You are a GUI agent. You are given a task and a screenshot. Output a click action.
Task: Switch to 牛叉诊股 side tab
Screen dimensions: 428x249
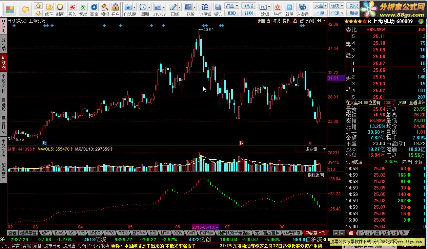click(x=3, y=148)
